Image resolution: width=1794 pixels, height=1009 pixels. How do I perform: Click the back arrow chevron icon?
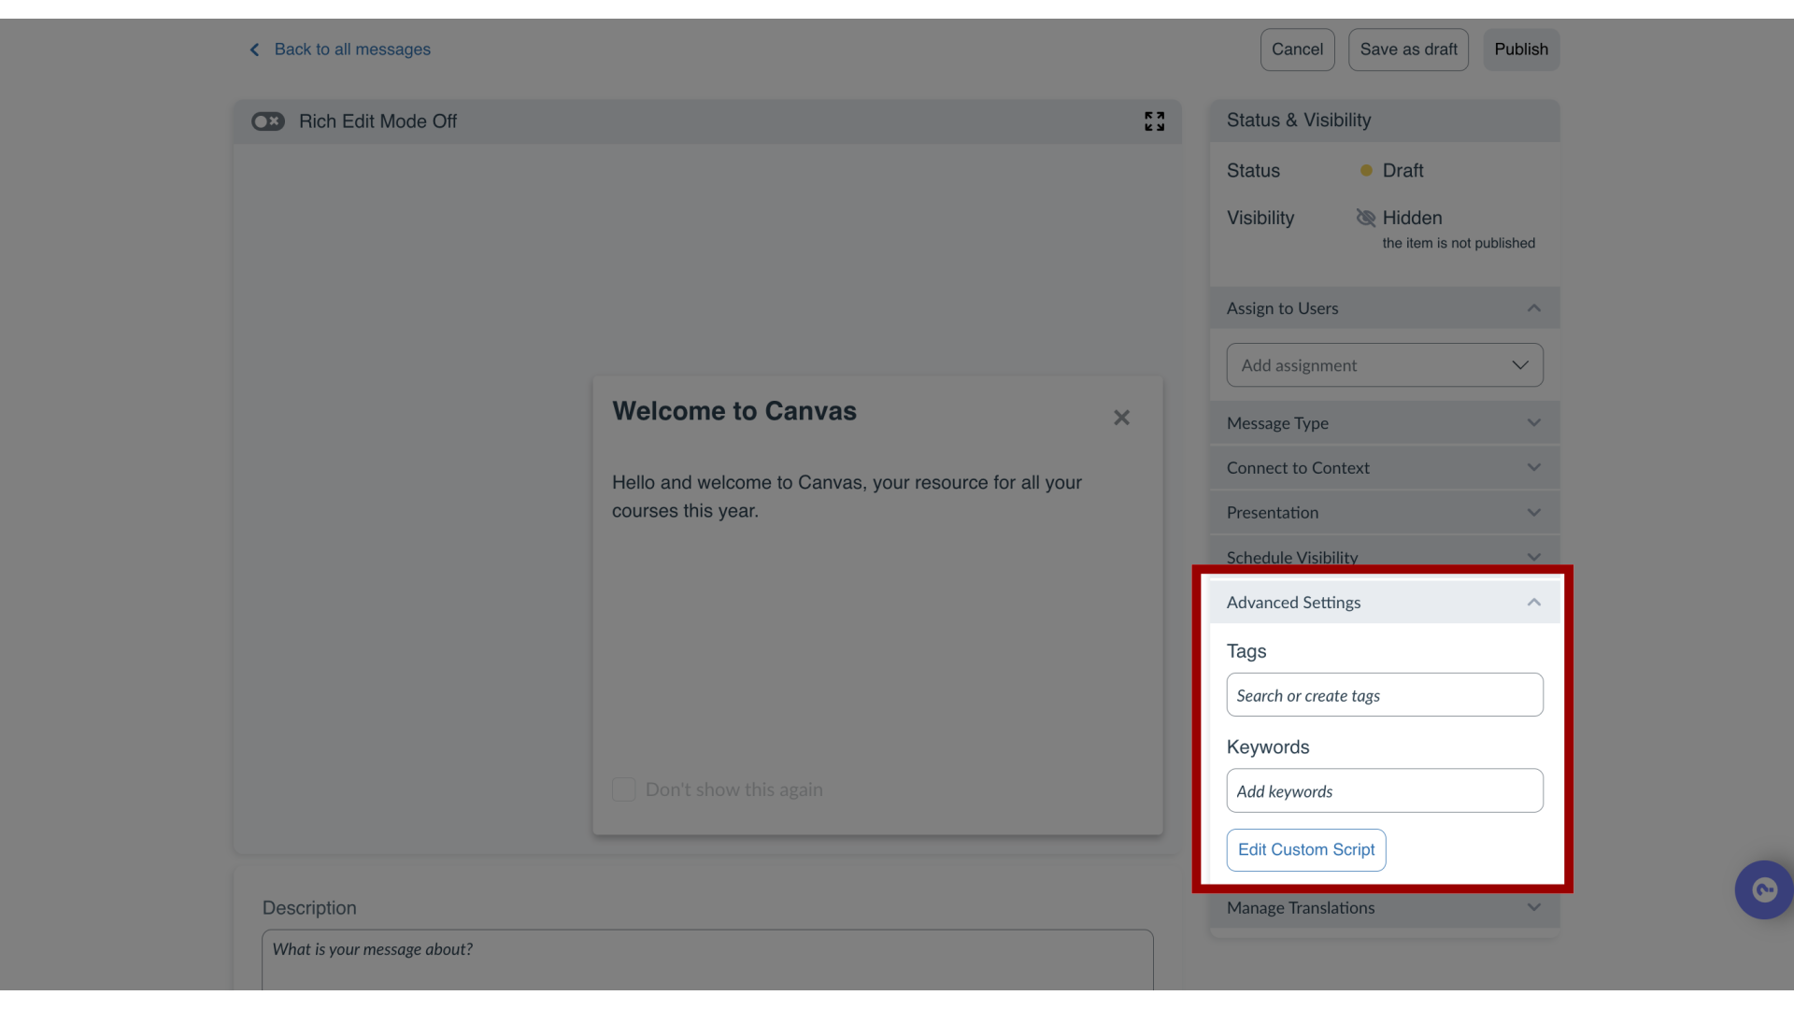[x=254, y=50]
